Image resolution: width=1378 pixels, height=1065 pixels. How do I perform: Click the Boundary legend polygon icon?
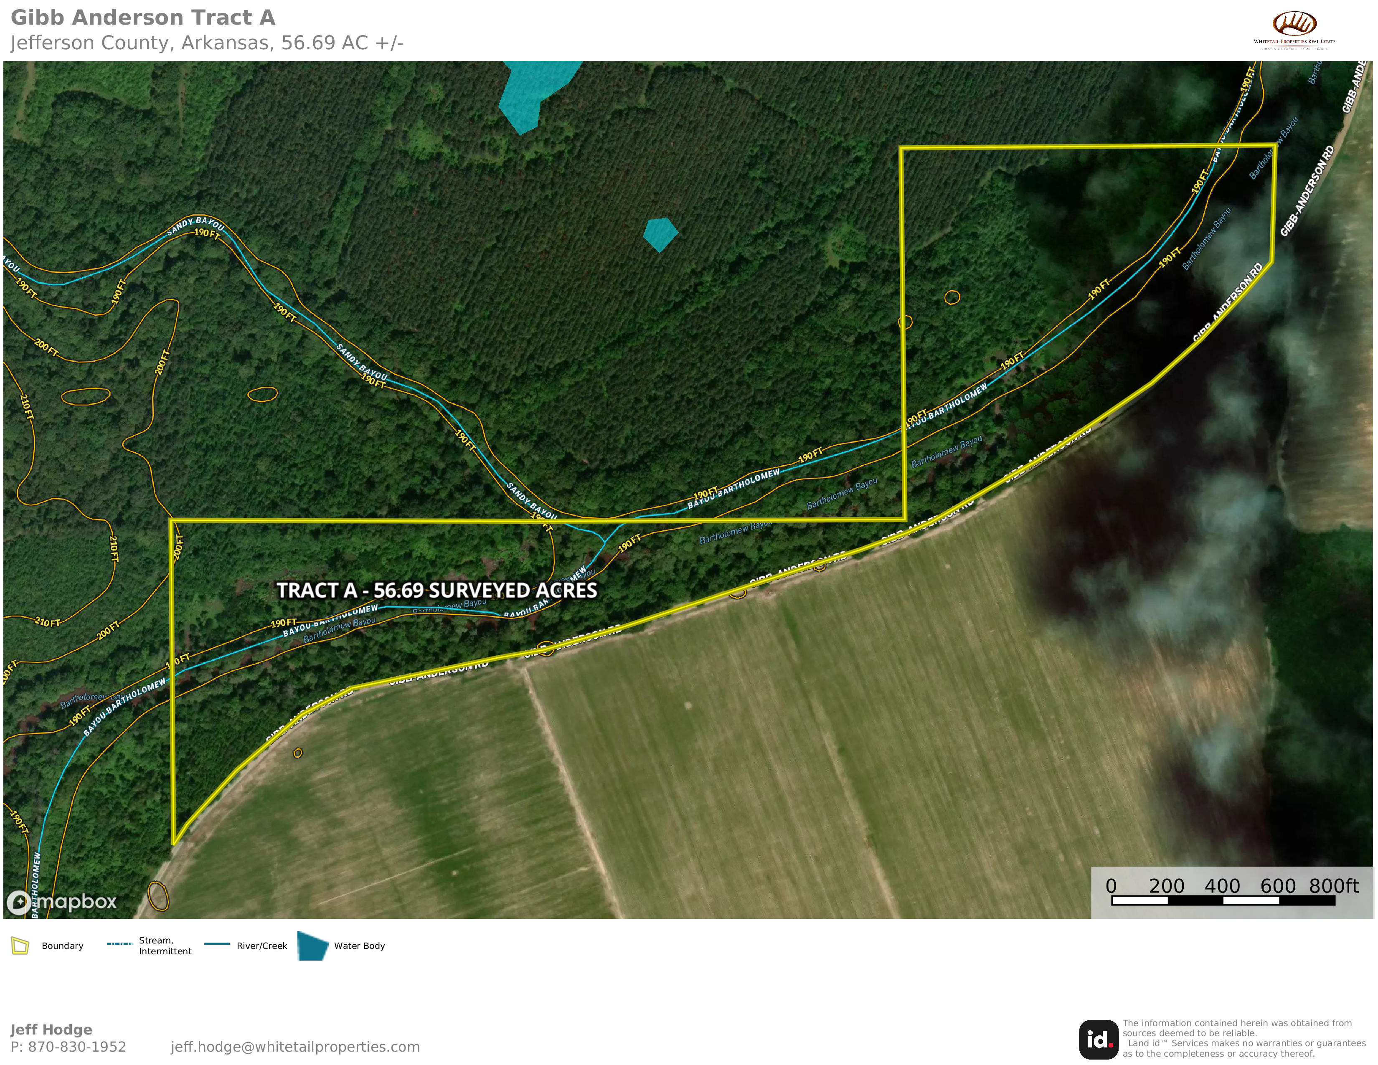click(20, 946)
